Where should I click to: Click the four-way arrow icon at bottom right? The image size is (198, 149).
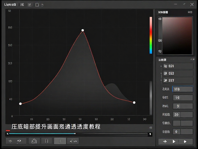point(165,142)
